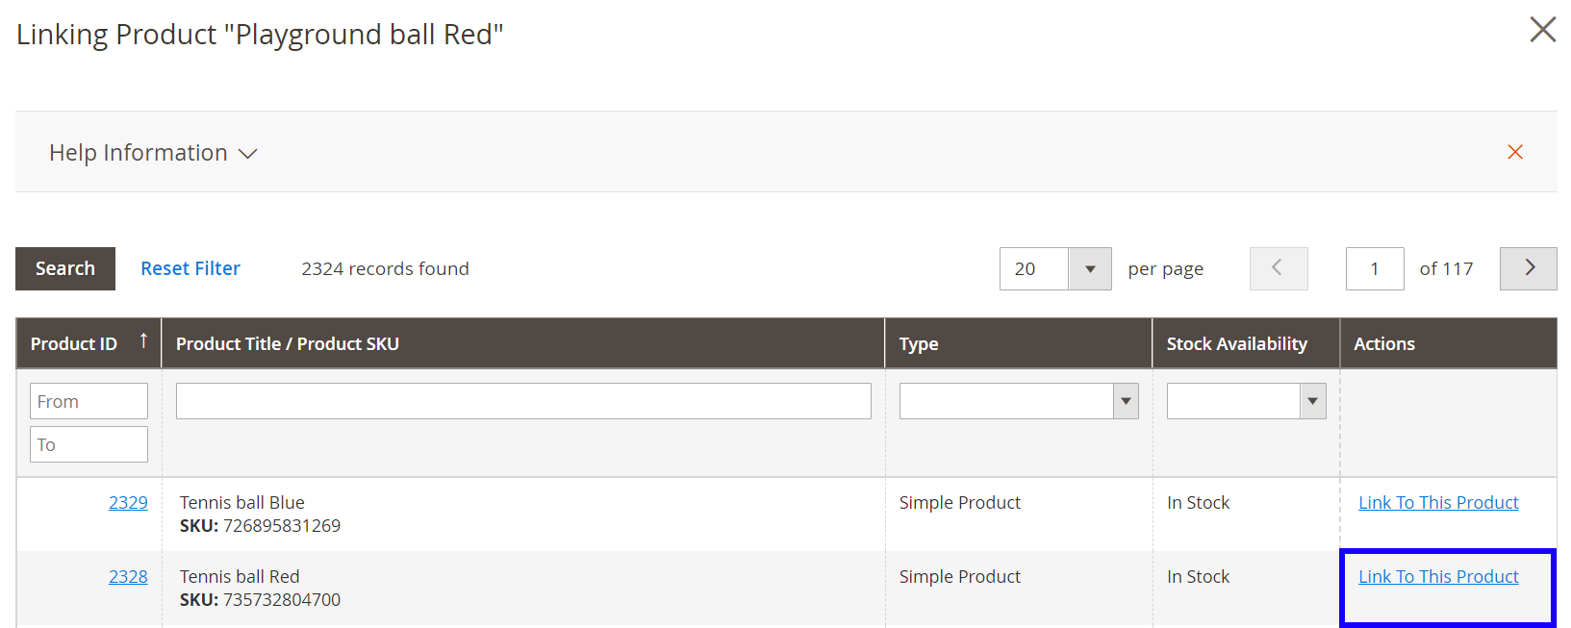The width and height of the screenshot is (1571, 628).
Task: Open product ID 2328 link
Action: pos(128,577)
